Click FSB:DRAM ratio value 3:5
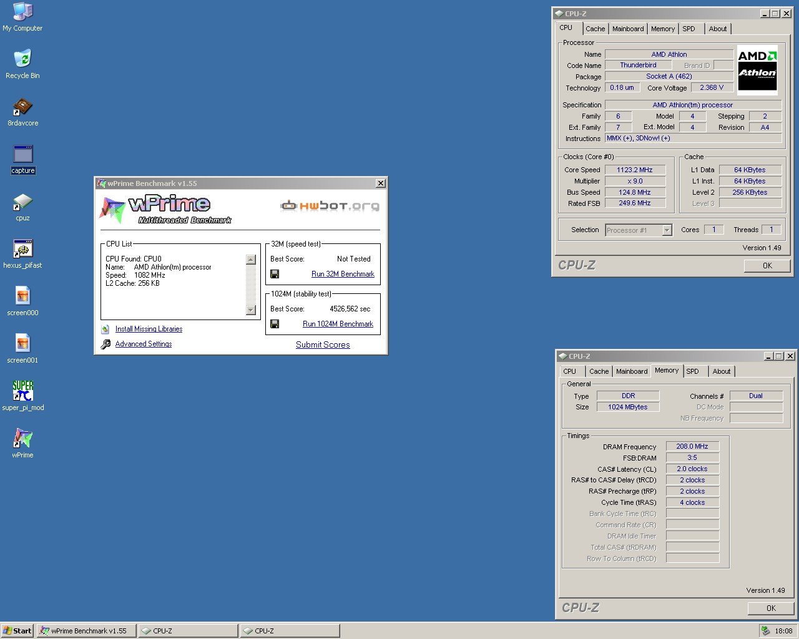 [x=692, y=457]
